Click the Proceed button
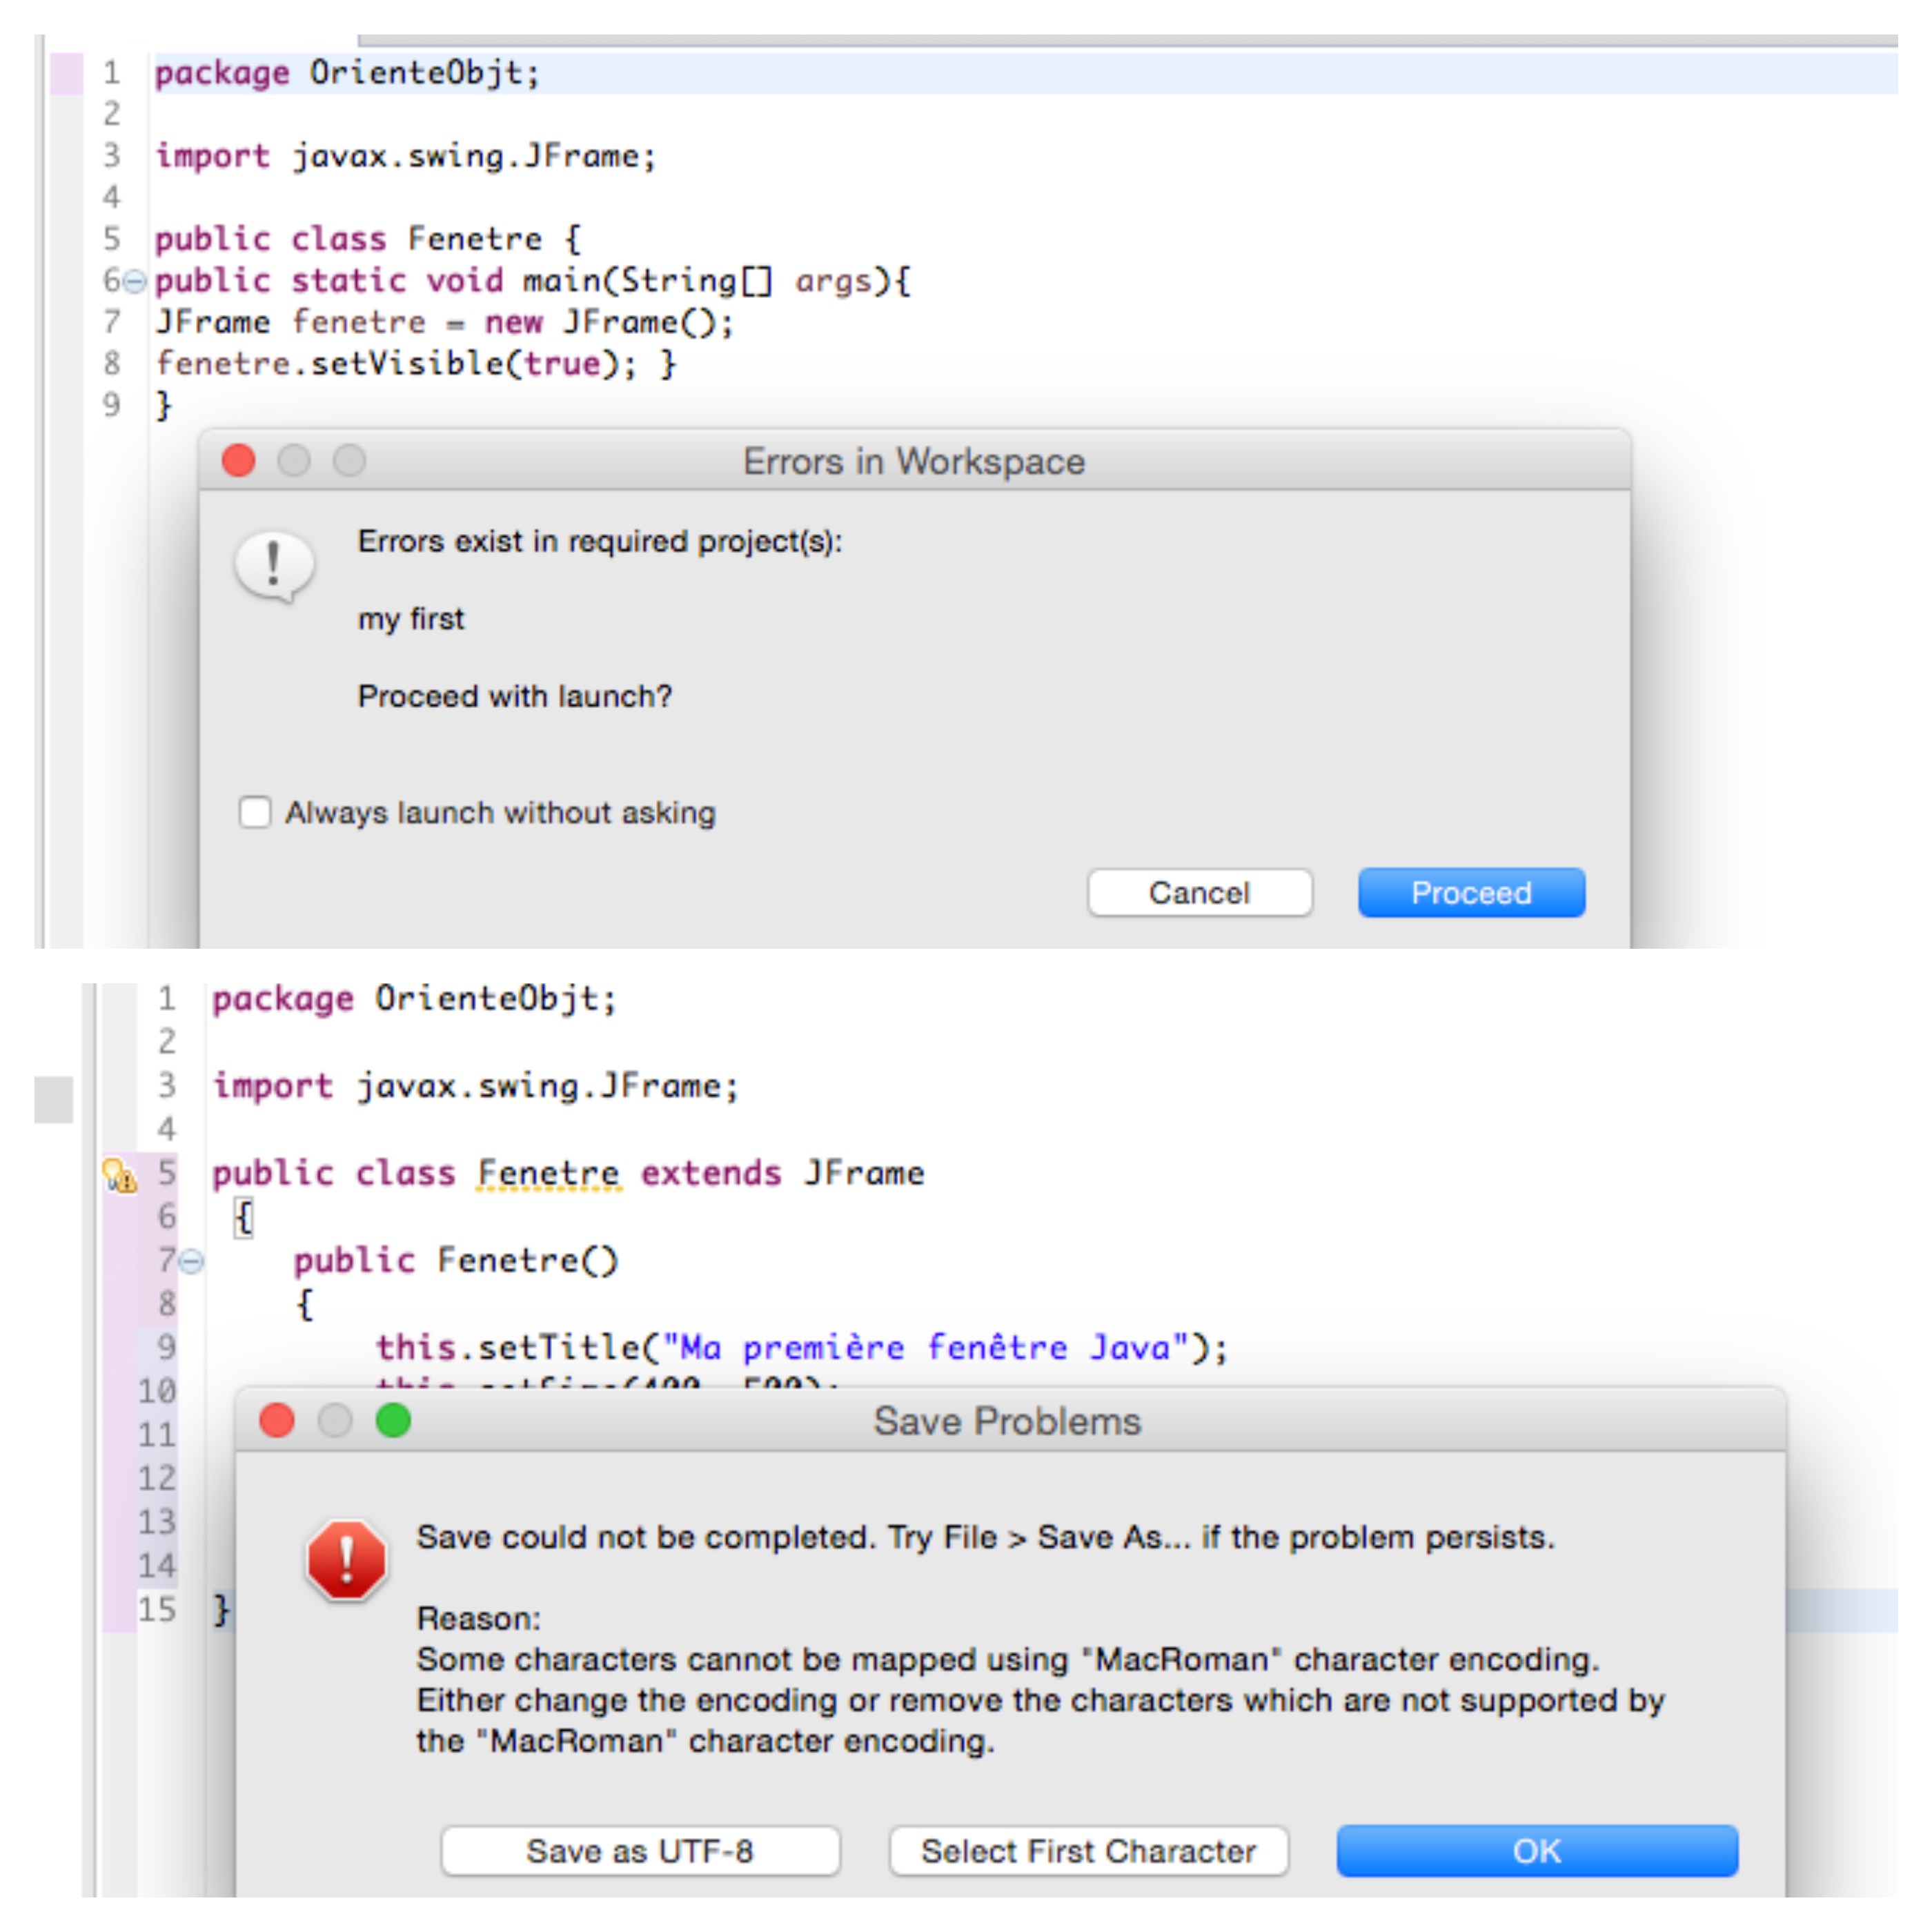 point(1471,892)
